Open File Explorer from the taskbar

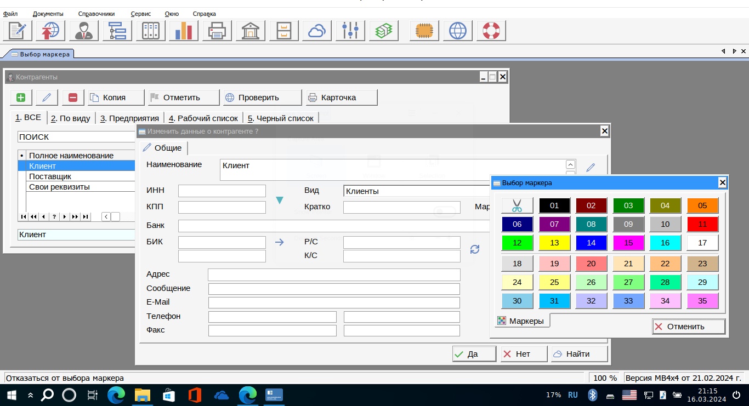click(x=143, y=394)
